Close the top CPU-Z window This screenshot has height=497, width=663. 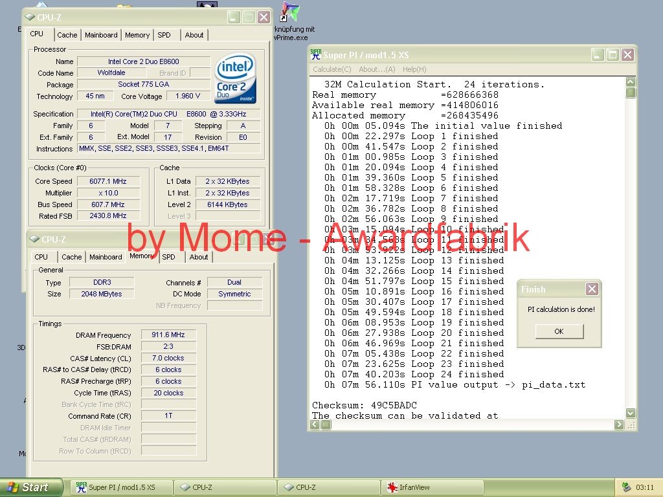point(264,17)
